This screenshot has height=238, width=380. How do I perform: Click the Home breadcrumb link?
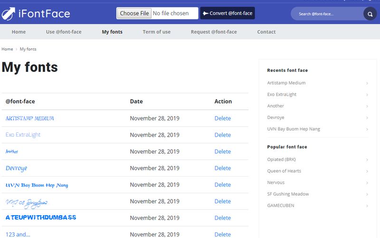click(7, 49)
